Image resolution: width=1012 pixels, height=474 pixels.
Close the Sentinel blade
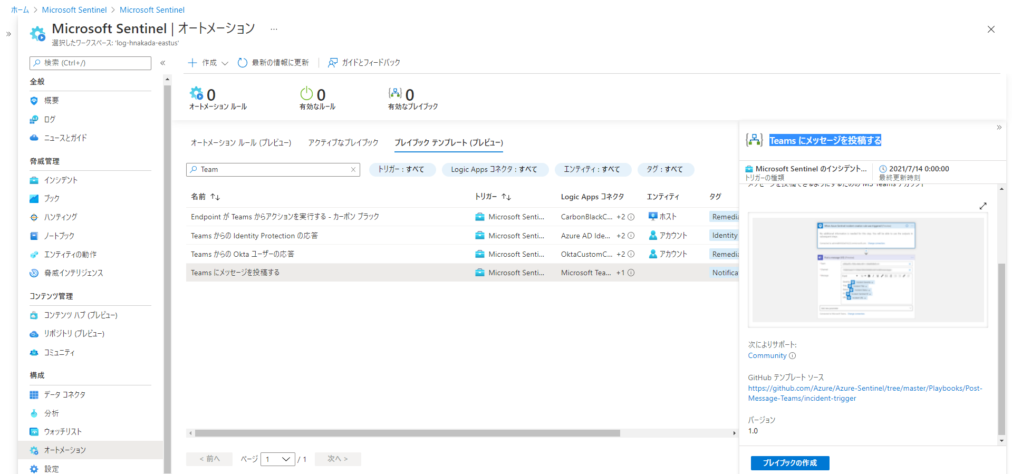tap(991, 30)
